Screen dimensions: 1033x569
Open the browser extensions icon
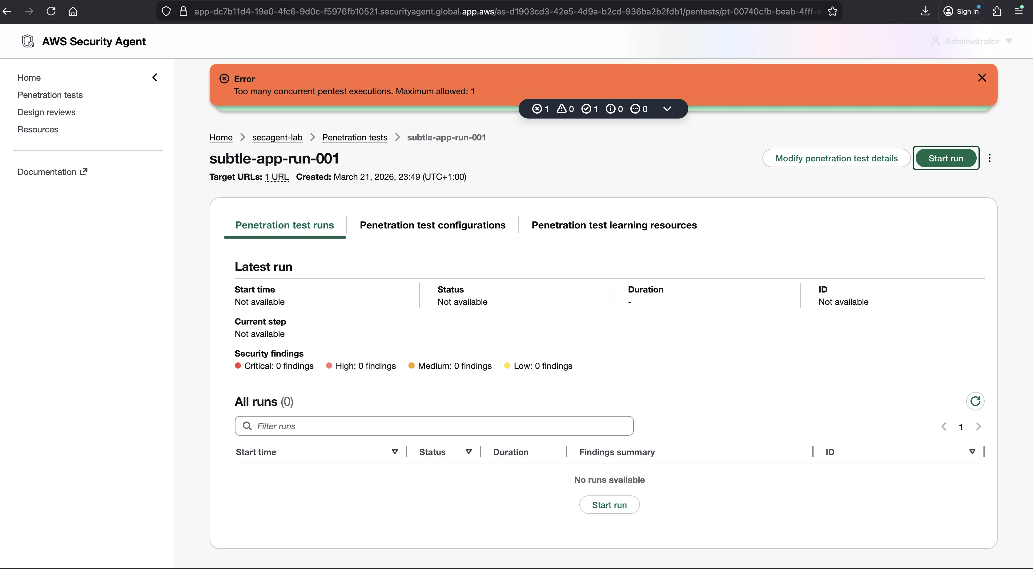click(997, 11)
